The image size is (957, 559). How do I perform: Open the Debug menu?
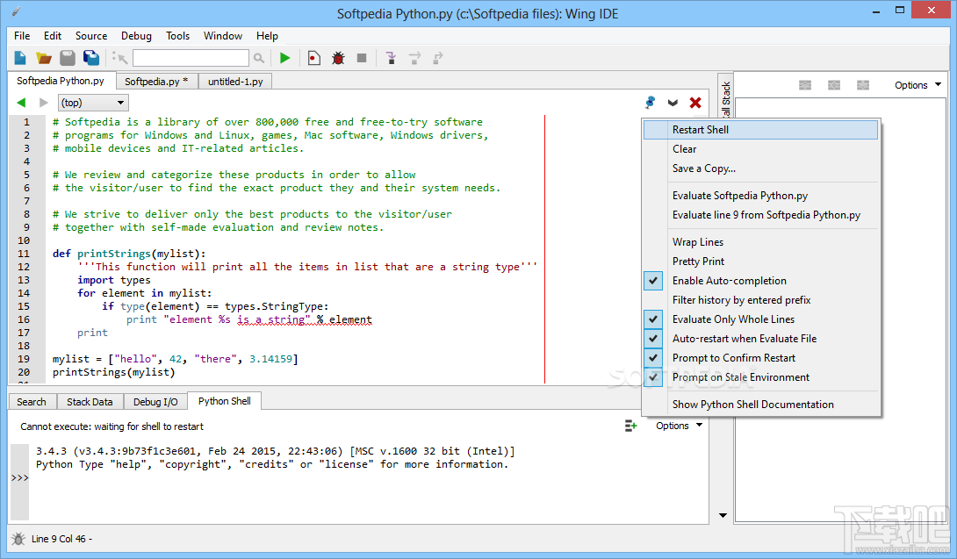(136, 36)
